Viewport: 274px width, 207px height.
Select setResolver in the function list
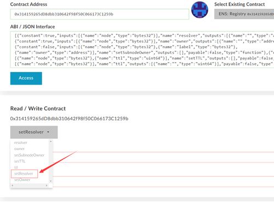click(24, 174)
